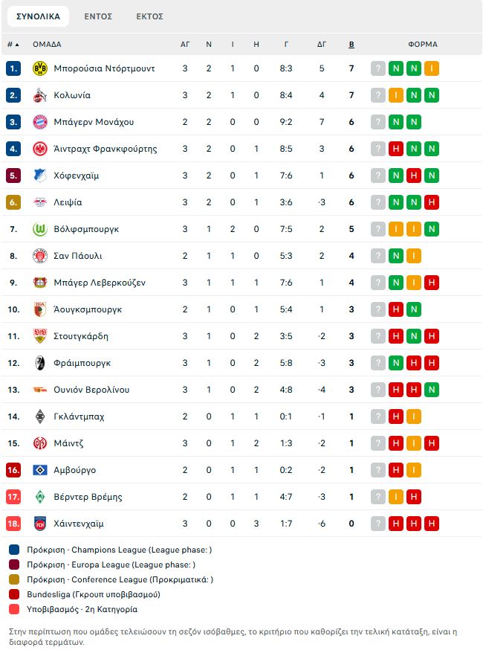Sort by the ΔΓ goal difference header
Image resolution: width=483 pixels, height=653 pixels.
(x=322, y=44)
